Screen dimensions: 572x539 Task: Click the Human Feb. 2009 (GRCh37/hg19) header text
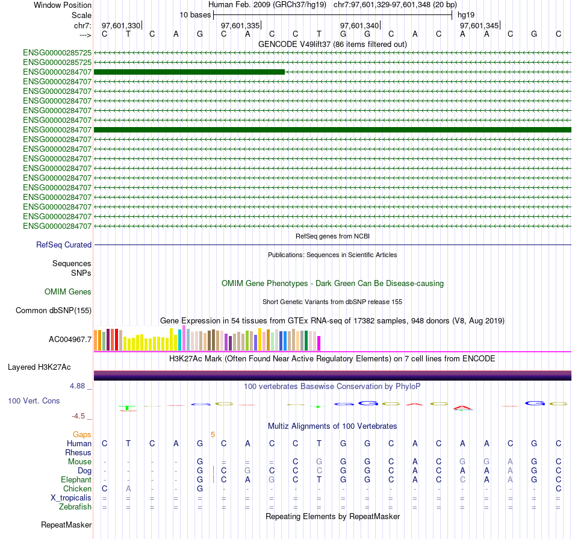(x=267, y=5)
